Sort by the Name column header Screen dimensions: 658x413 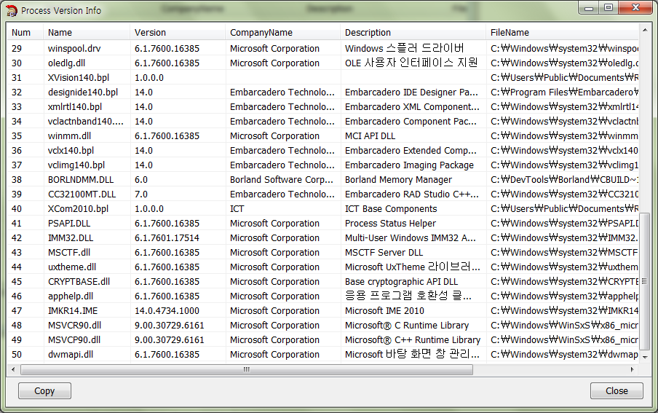click(87, 32)
